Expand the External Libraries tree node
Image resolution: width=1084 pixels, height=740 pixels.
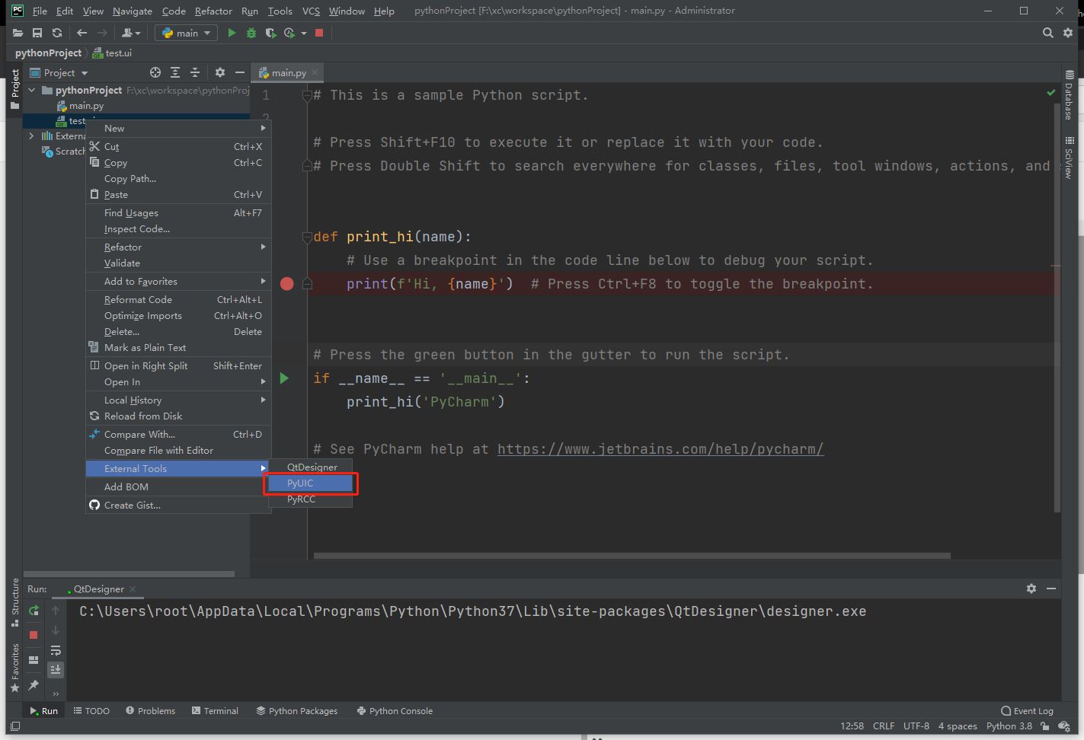[32, 136]
